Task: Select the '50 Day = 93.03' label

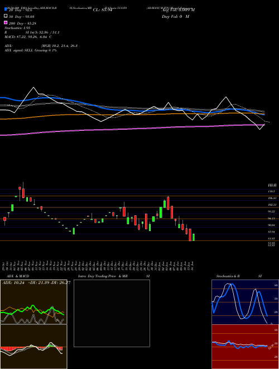Action: coord(22,16)
